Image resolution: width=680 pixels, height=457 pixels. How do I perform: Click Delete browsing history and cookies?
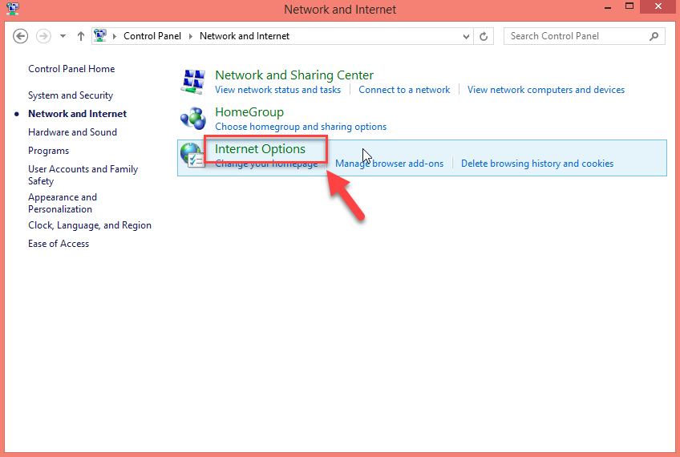pos(536,164)
